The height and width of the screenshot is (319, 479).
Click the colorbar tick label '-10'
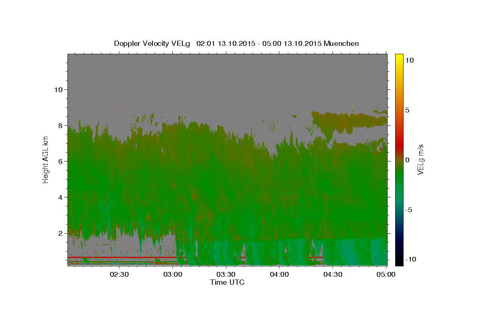[410, 259]
